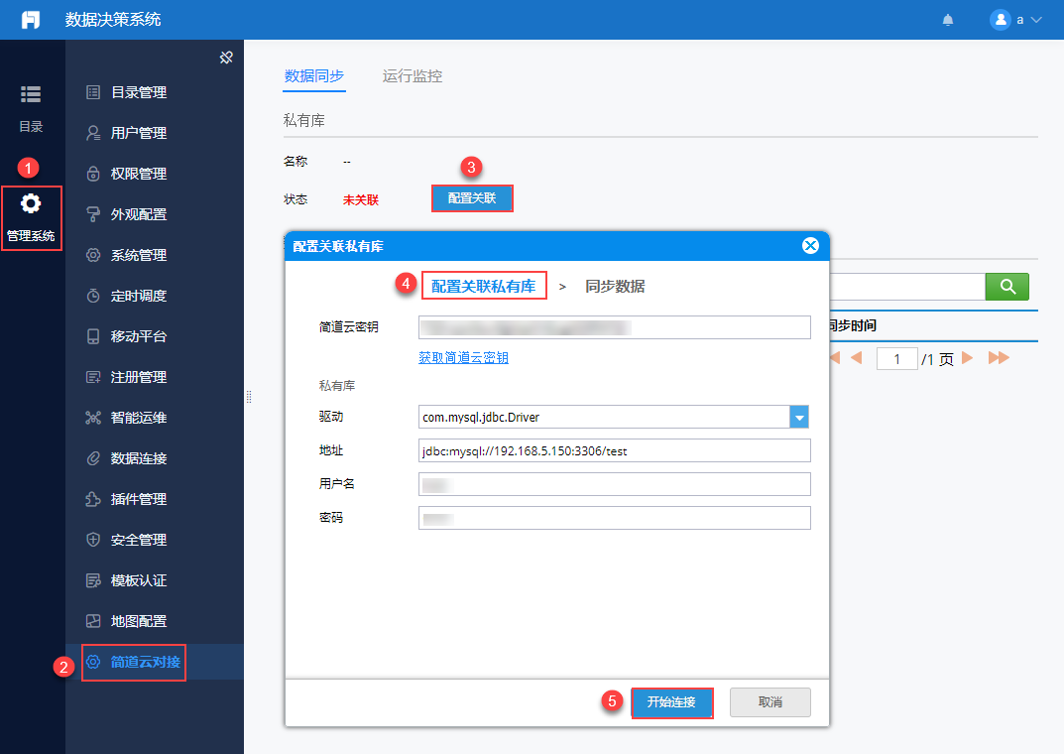This screenshot has height=754, width=1064.
Task: Click the sidebar collapse handle
Action: click(249, 397)
